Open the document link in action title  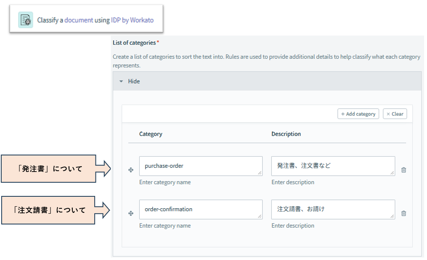[x=79, y=20]
